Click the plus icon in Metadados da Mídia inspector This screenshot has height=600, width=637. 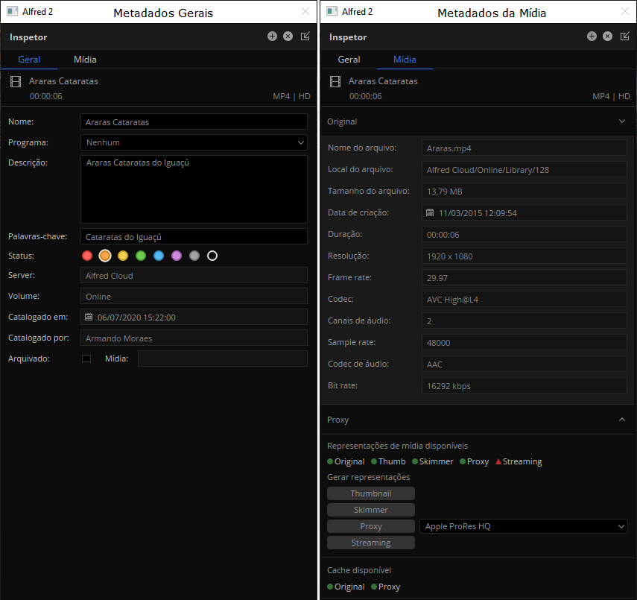[x=592, y=37]
